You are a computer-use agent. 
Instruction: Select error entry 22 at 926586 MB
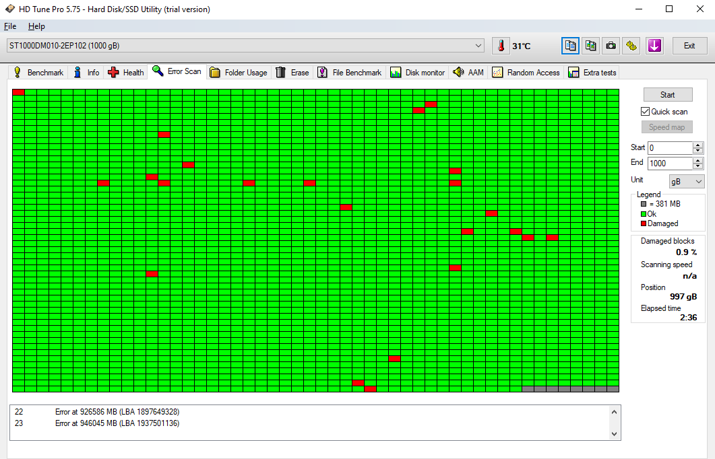(96, 412)
